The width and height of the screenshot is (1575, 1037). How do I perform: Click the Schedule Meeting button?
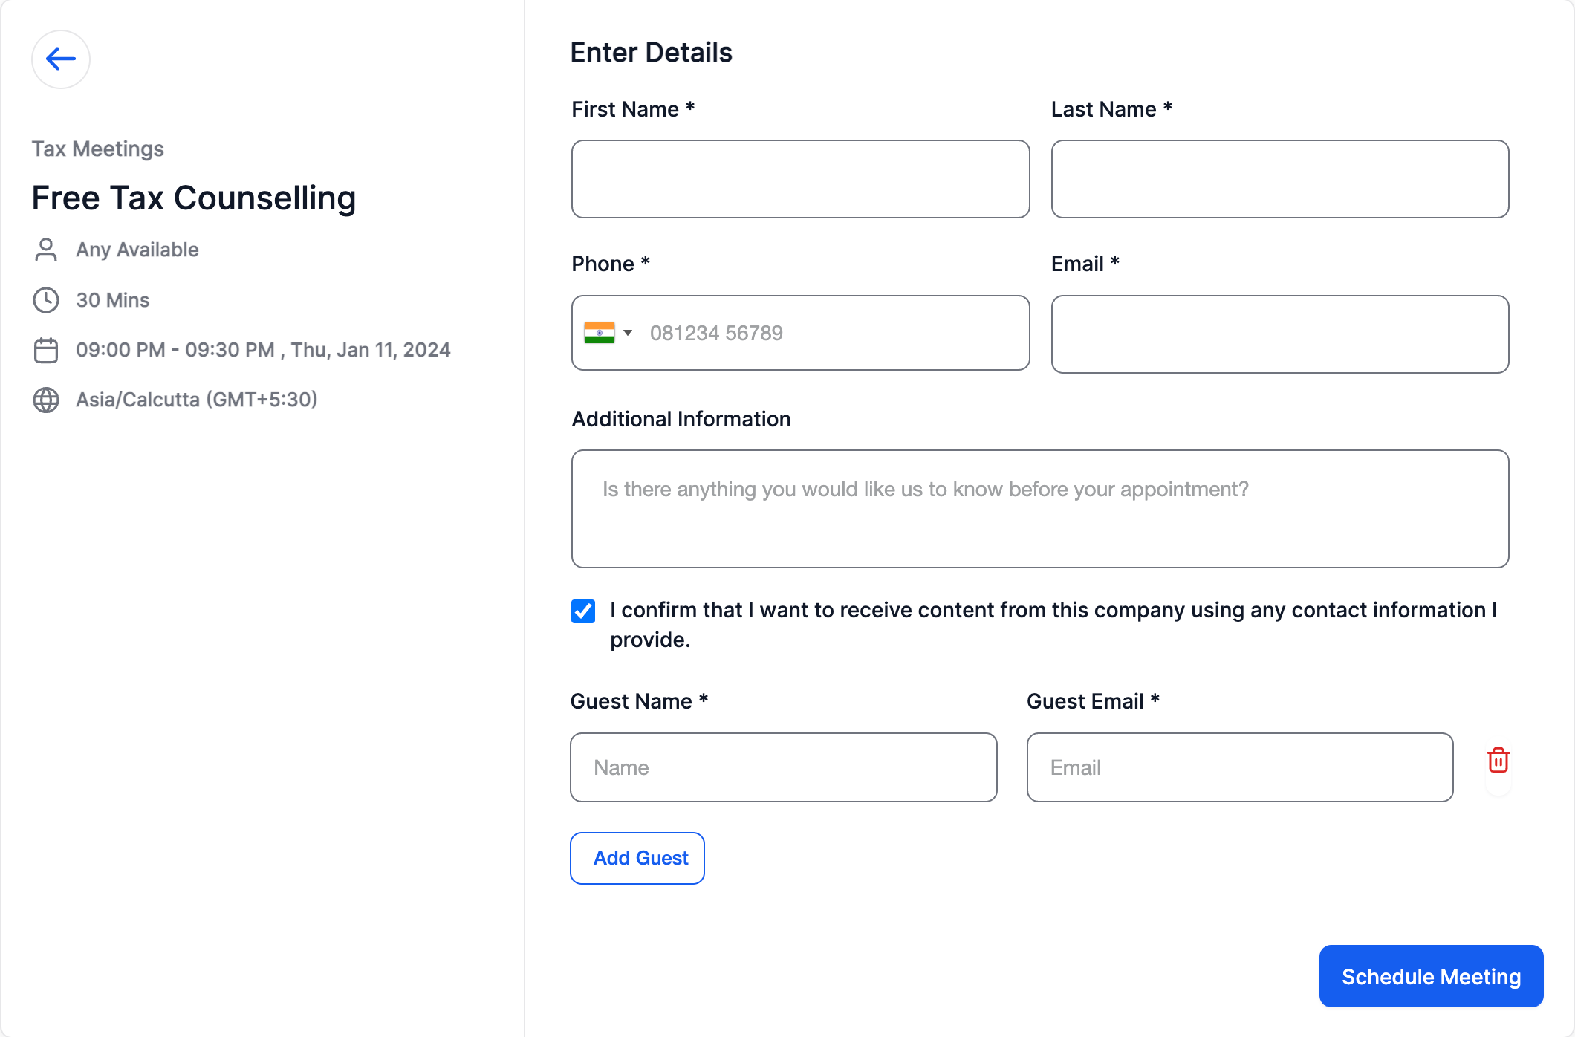[1432, 975]
